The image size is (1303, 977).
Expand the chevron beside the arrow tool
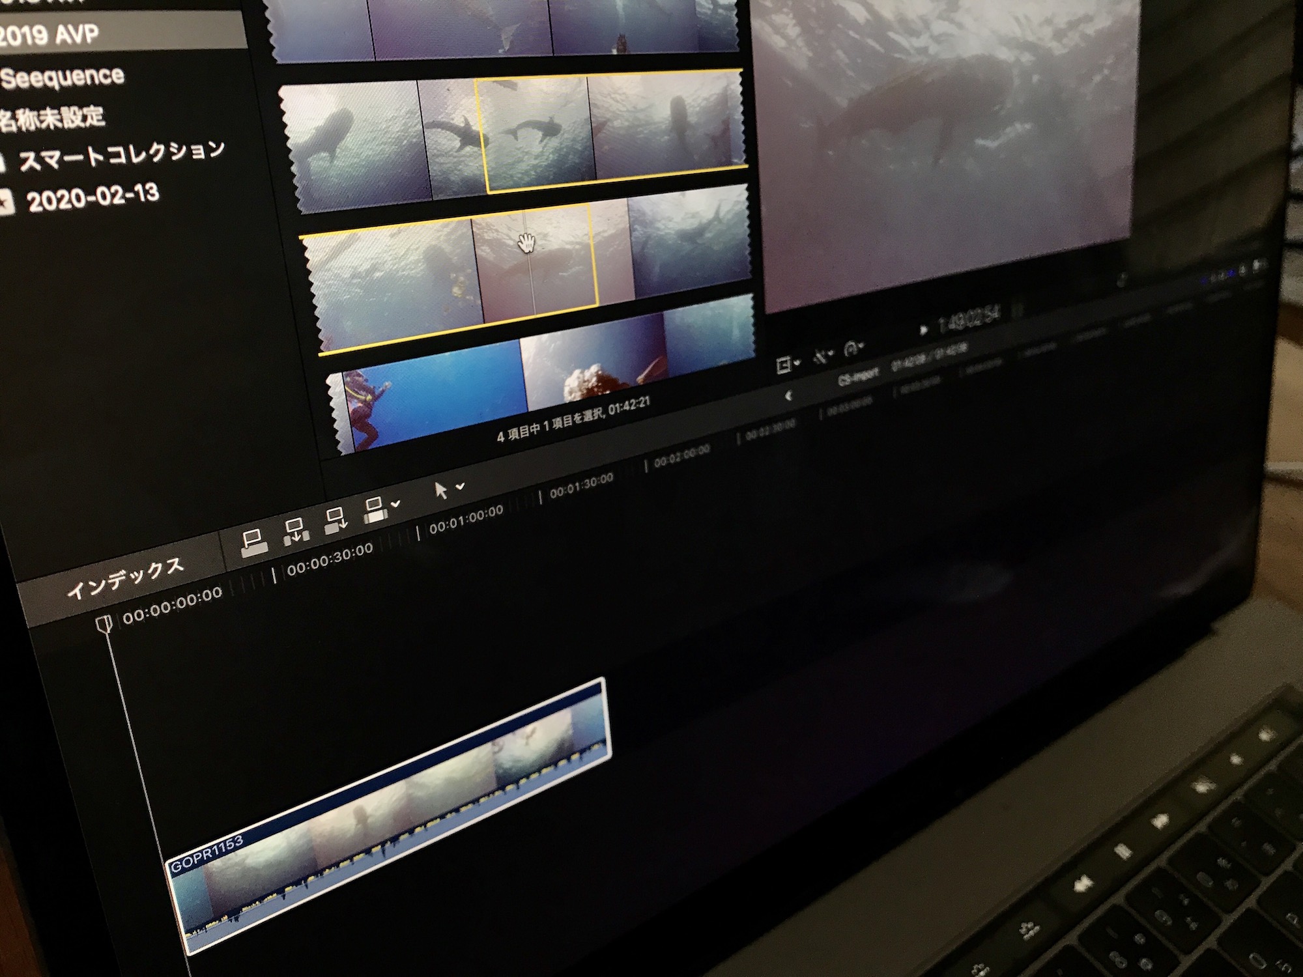click(x=461, y=486)
